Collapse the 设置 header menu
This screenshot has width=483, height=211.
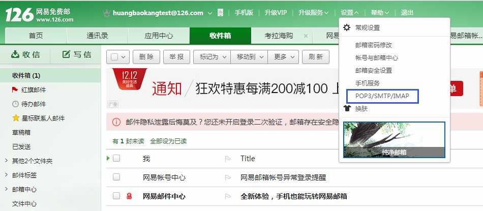pyautogui.click(x=350, y=13)
